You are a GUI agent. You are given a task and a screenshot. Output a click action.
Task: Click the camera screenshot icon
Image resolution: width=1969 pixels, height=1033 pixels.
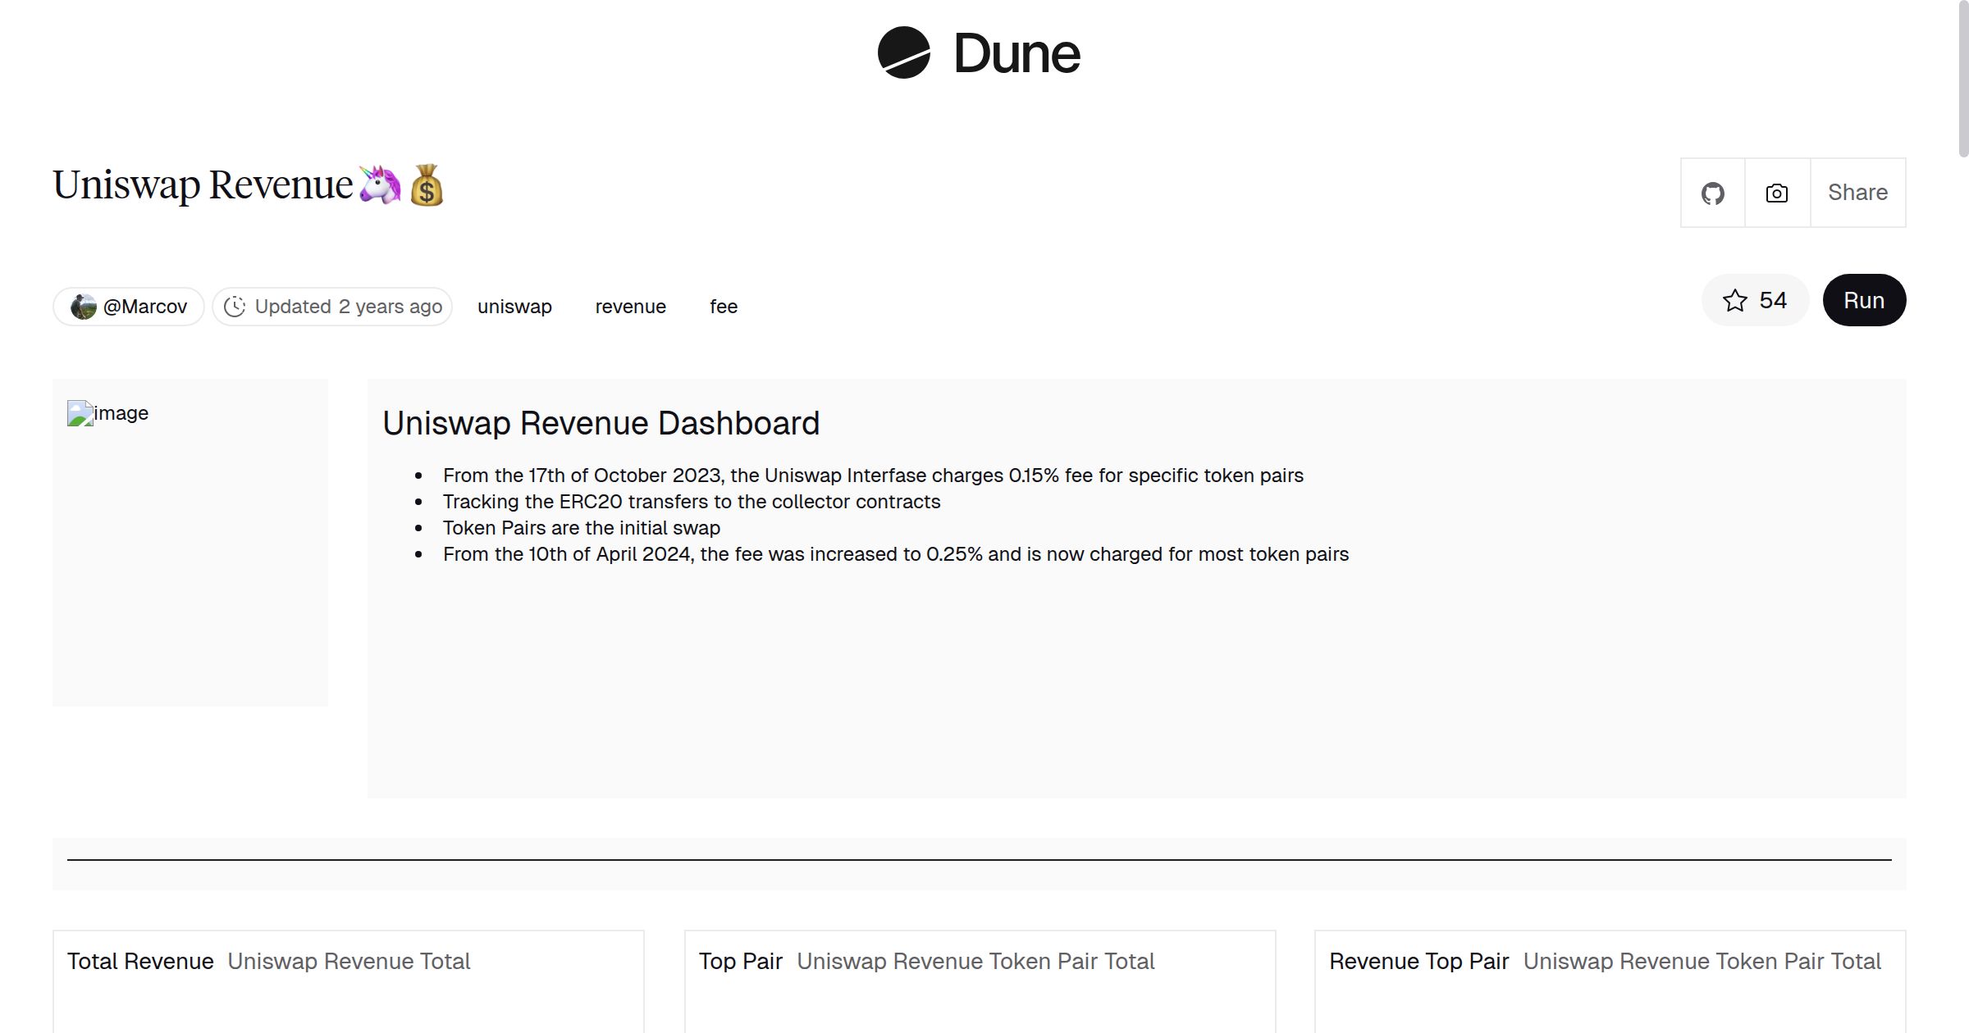(1775, 192)
